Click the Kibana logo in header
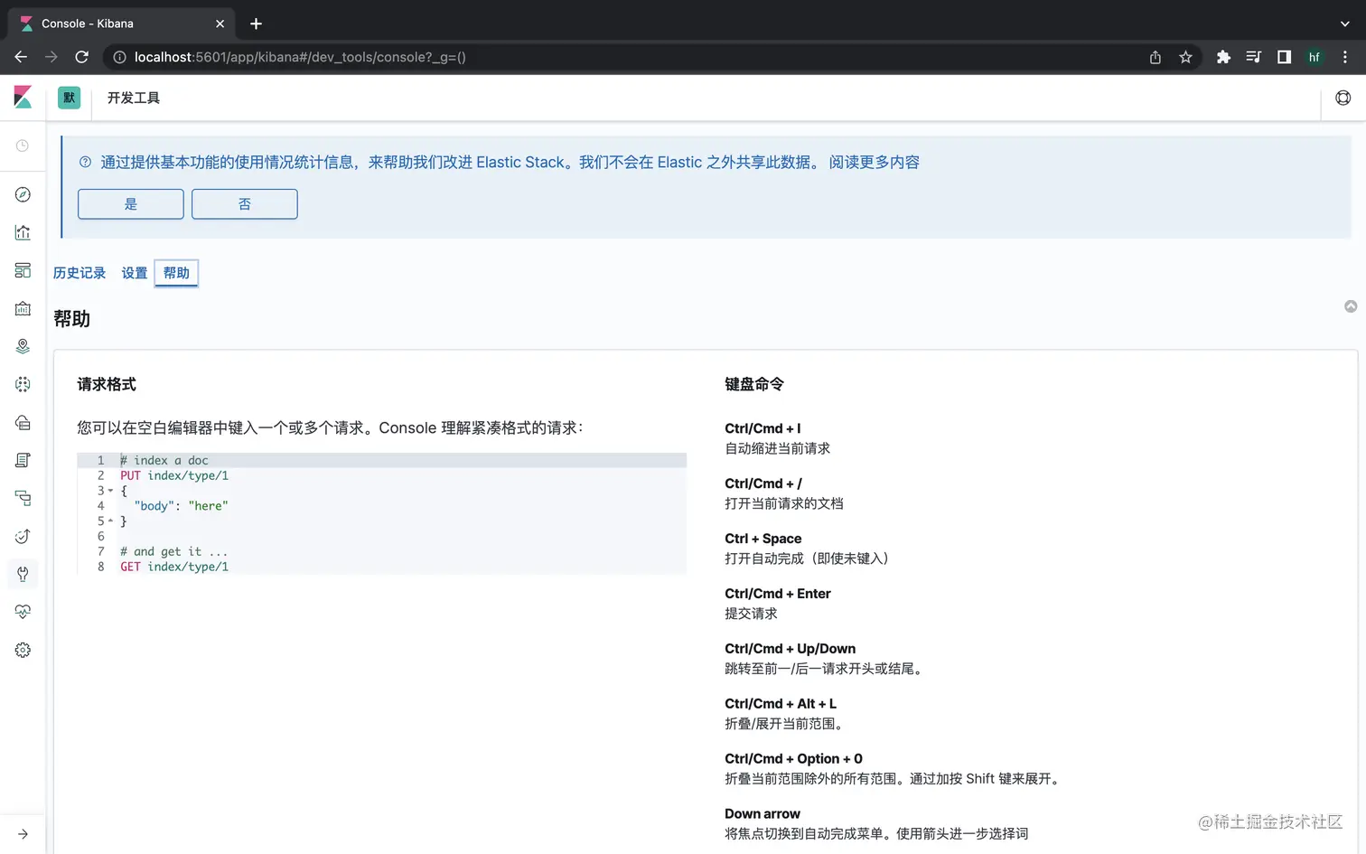This screenshot has height=854, width=1366. 23,97
